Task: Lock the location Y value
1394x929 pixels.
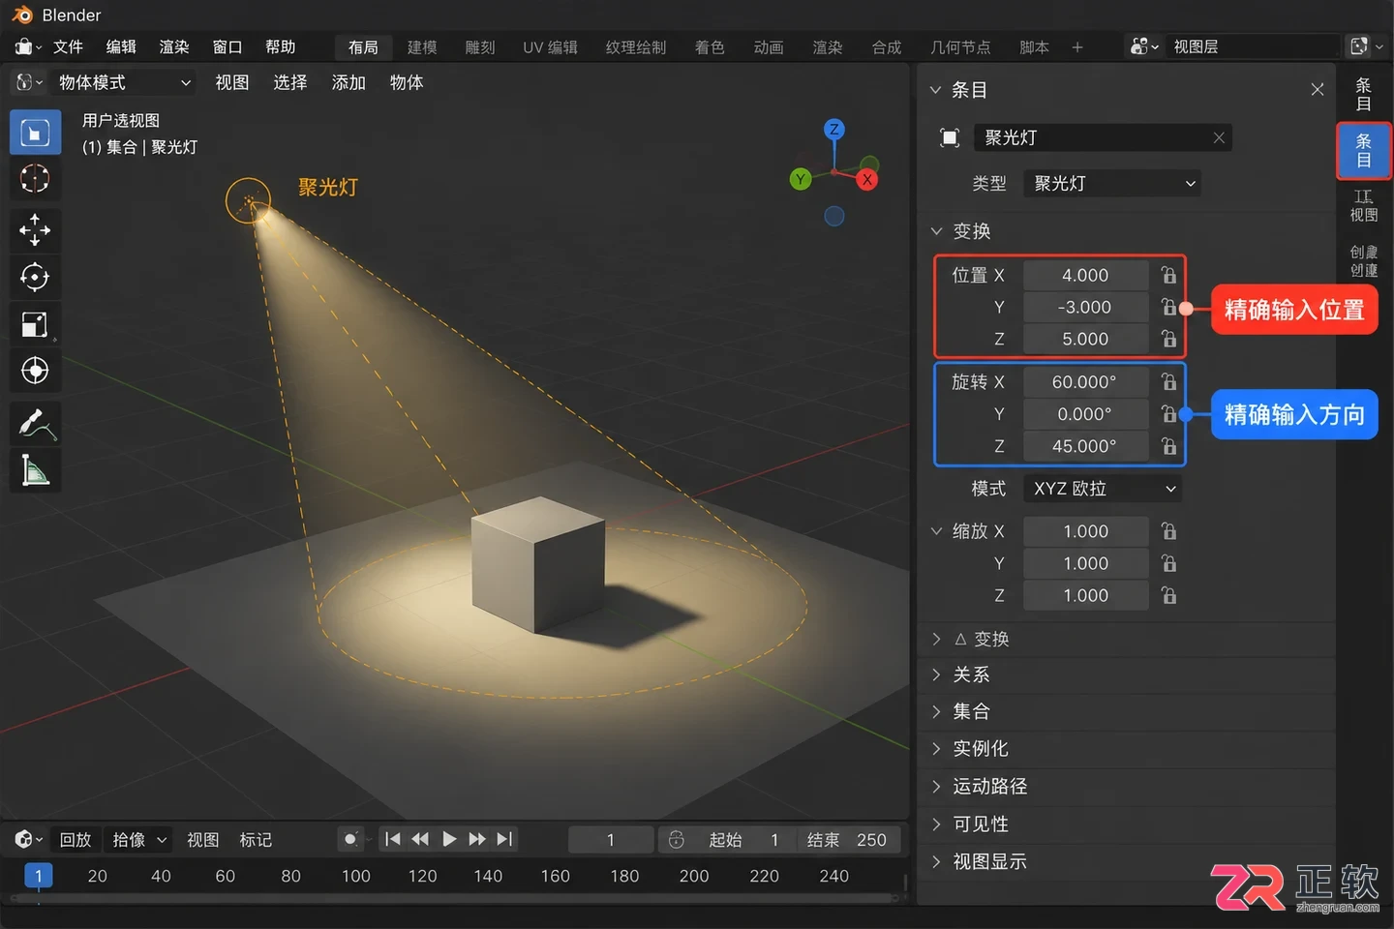Action: pos(1169,307)
